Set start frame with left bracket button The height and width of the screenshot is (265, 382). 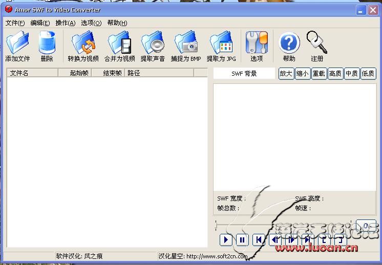324,240
